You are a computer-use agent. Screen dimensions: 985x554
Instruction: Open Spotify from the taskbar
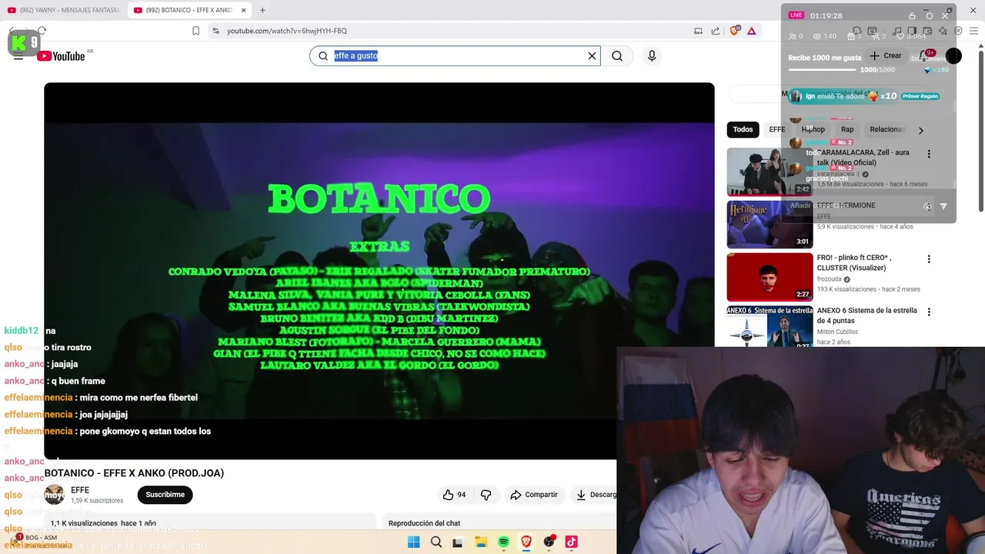pyautogui.click(x=503, y=542)
